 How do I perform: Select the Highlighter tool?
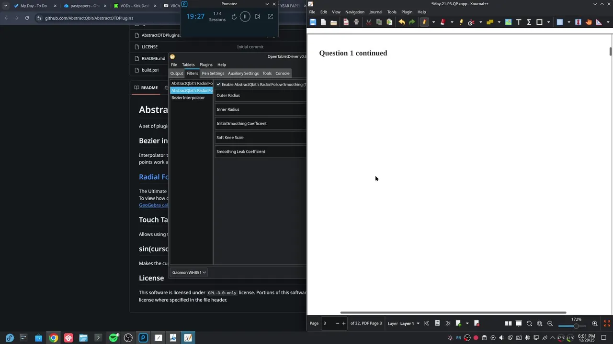click(x=461, y=22)
